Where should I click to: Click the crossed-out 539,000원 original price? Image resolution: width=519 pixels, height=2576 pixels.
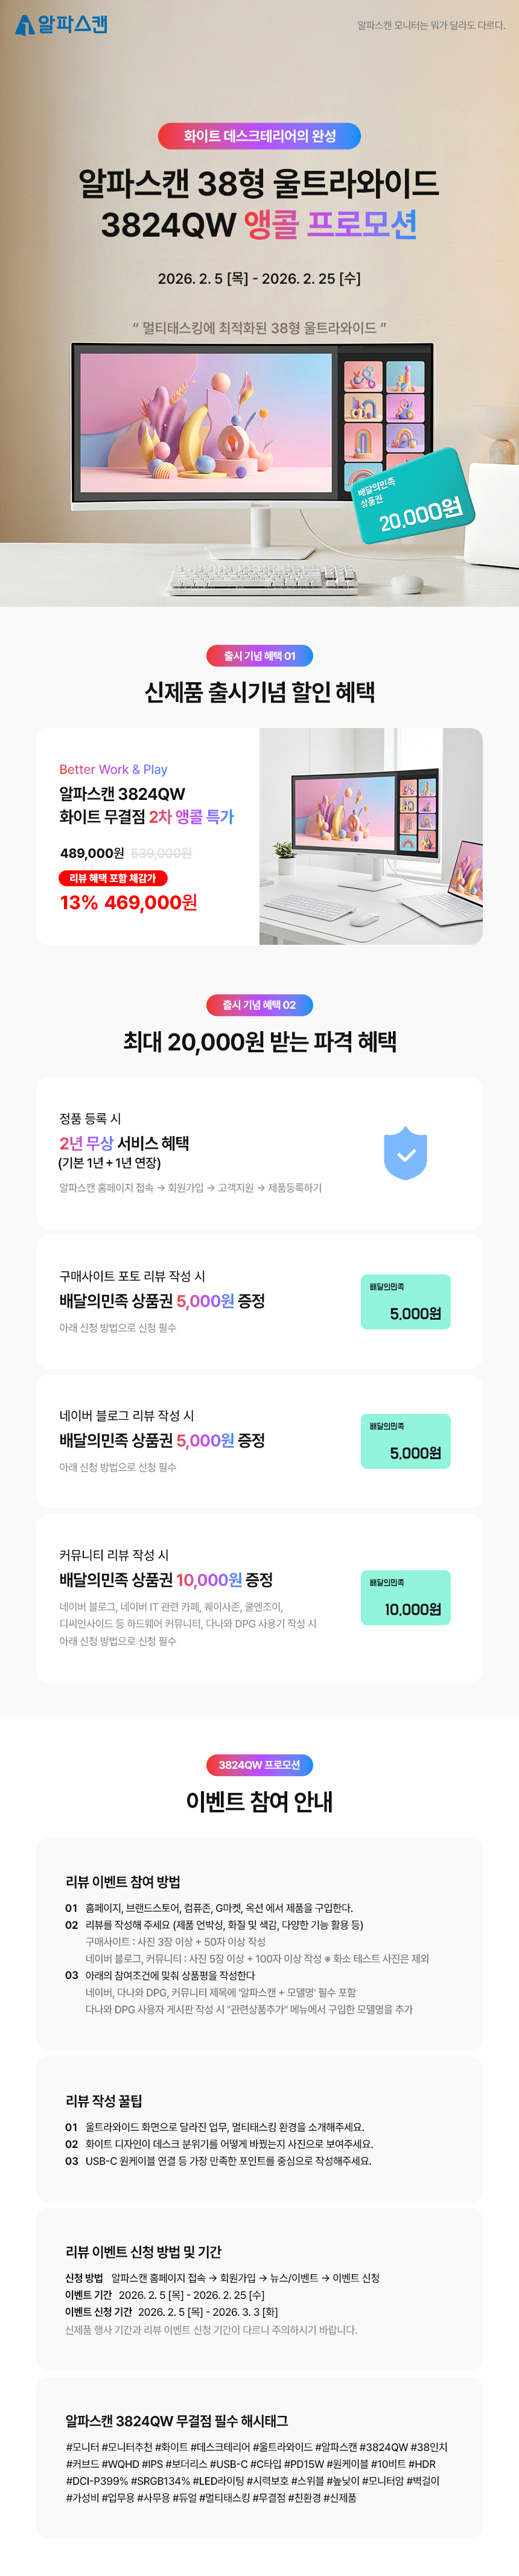coord(161,853)
